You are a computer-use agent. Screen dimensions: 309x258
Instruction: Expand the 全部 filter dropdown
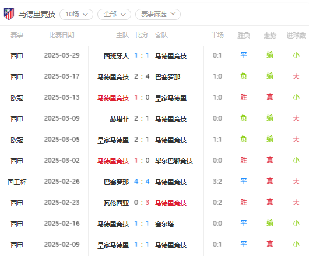[x=114, y=14]
